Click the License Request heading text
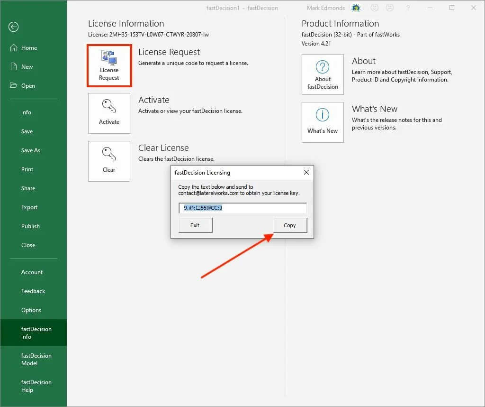This screenshot has width=485, height=407. 169,52
